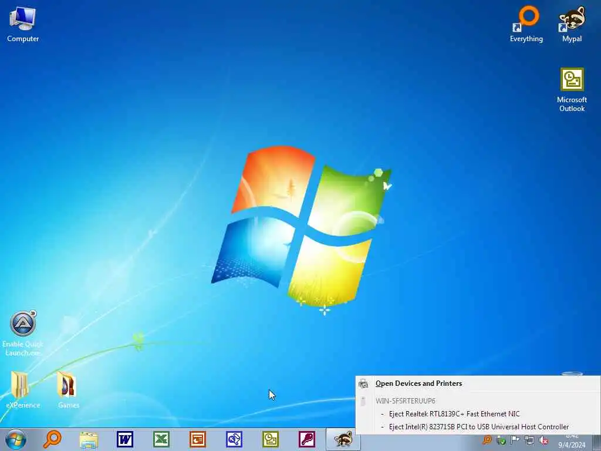
Task: Launch Microsoft Excel from the taskbar
Action: [x=161, y=439]
